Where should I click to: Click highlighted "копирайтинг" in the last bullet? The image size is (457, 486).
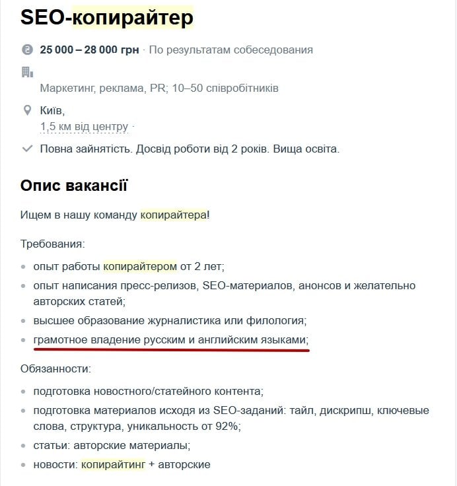114,464
